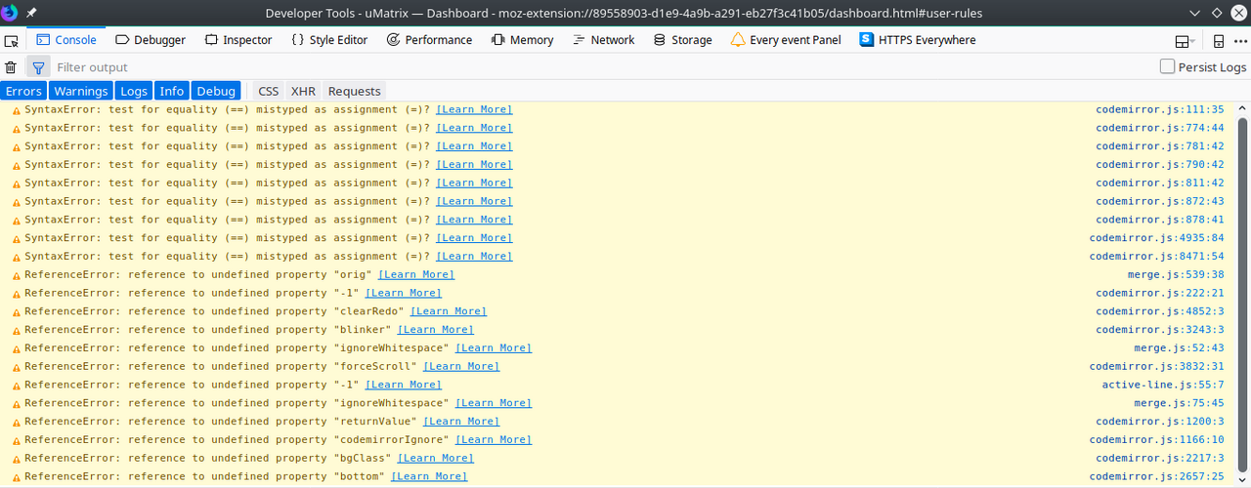Open the Storage tab

(x=682, y=40)
